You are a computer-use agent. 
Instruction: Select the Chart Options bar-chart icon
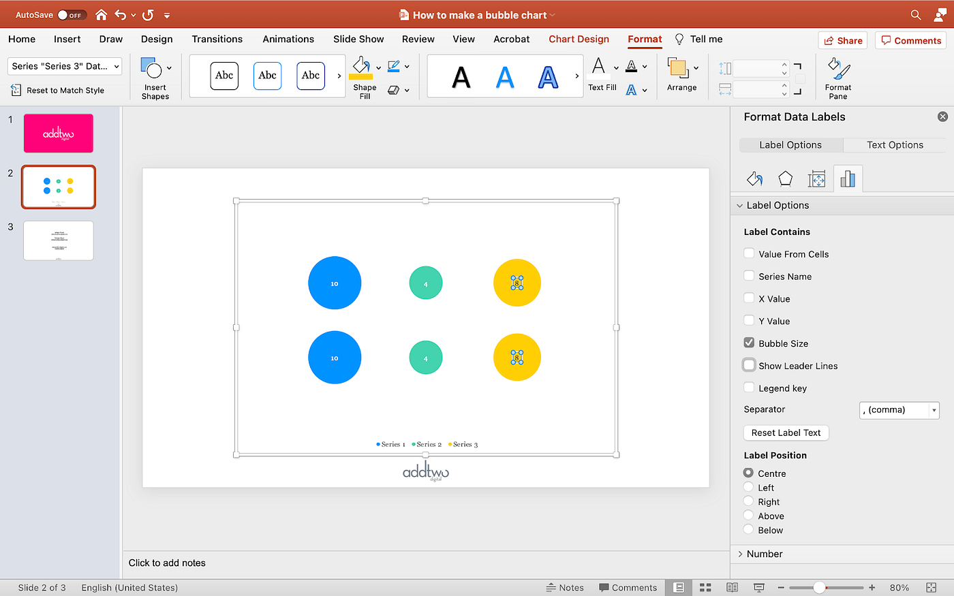tap(848, 178)
